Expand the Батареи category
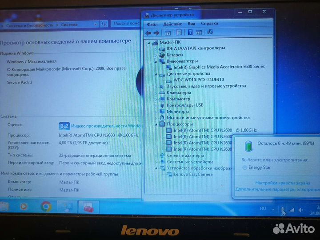This screenshot has height=240, width=320. pyautogui.click(x=155, y=55)
